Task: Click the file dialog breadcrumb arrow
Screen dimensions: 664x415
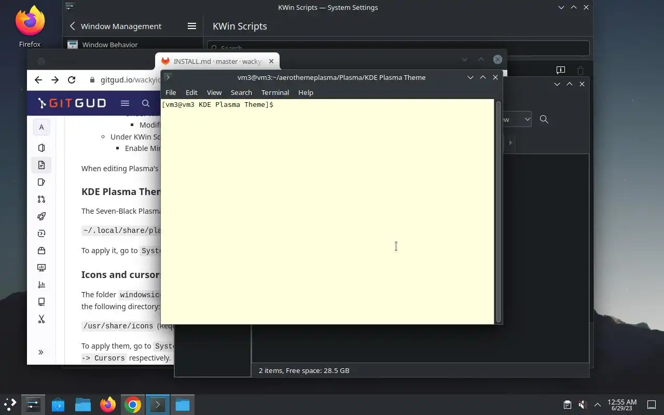Action: pyautogui.click(x=510, y=143)
